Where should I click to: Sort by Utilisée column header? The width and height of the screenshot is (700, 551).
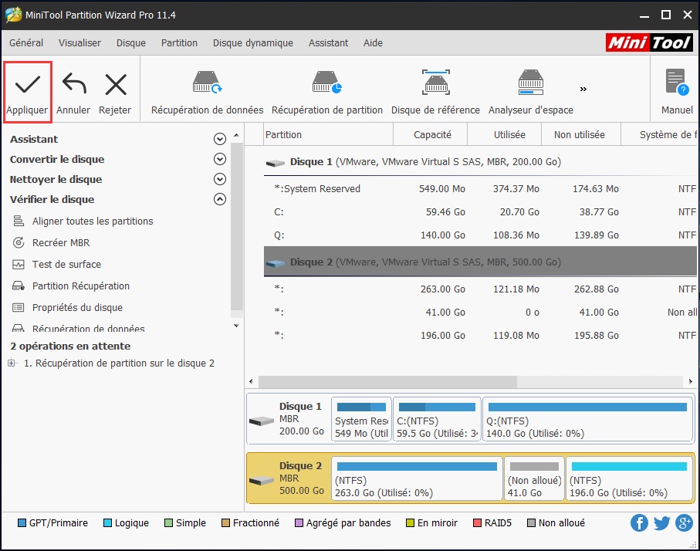point(505,135)
